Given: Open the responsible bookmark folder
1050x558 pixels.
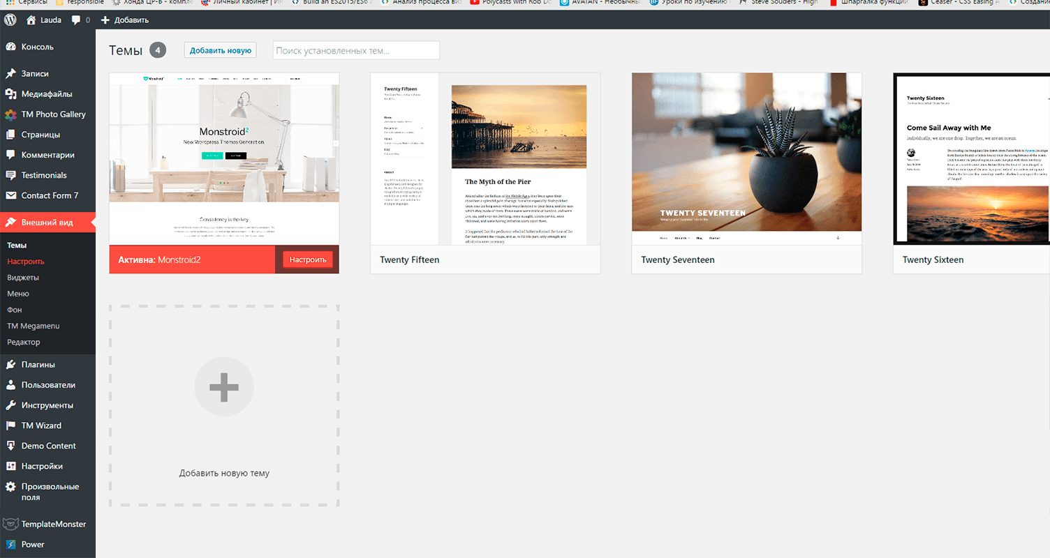Looking at the screenshot, I should 80,3.
